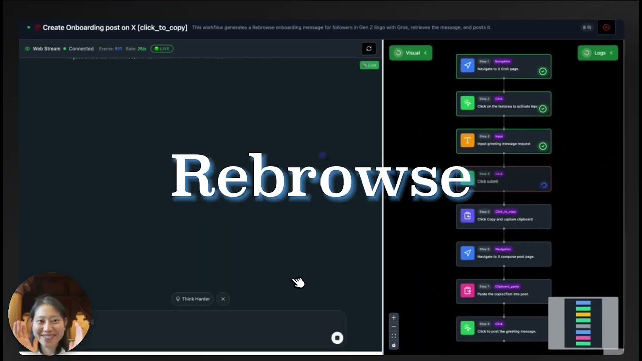This screenshot has height=361, width=642.
Task: Select the pink clipboard paste icon of Step 7
Action: [x=467, y=291]
